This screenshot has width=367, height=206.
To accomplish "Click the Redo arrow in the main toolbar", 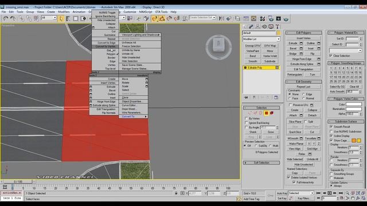I will pyautogui.click(x=13, y=18).
